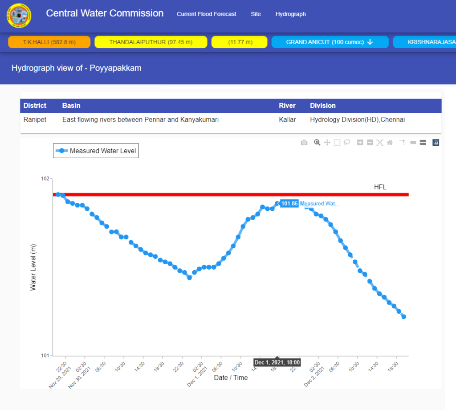Image resolution: width=456 pixels, height=410 pixels.
Task: Go to the Site menu
Action: pyautogui.click(x=256, y=14)
